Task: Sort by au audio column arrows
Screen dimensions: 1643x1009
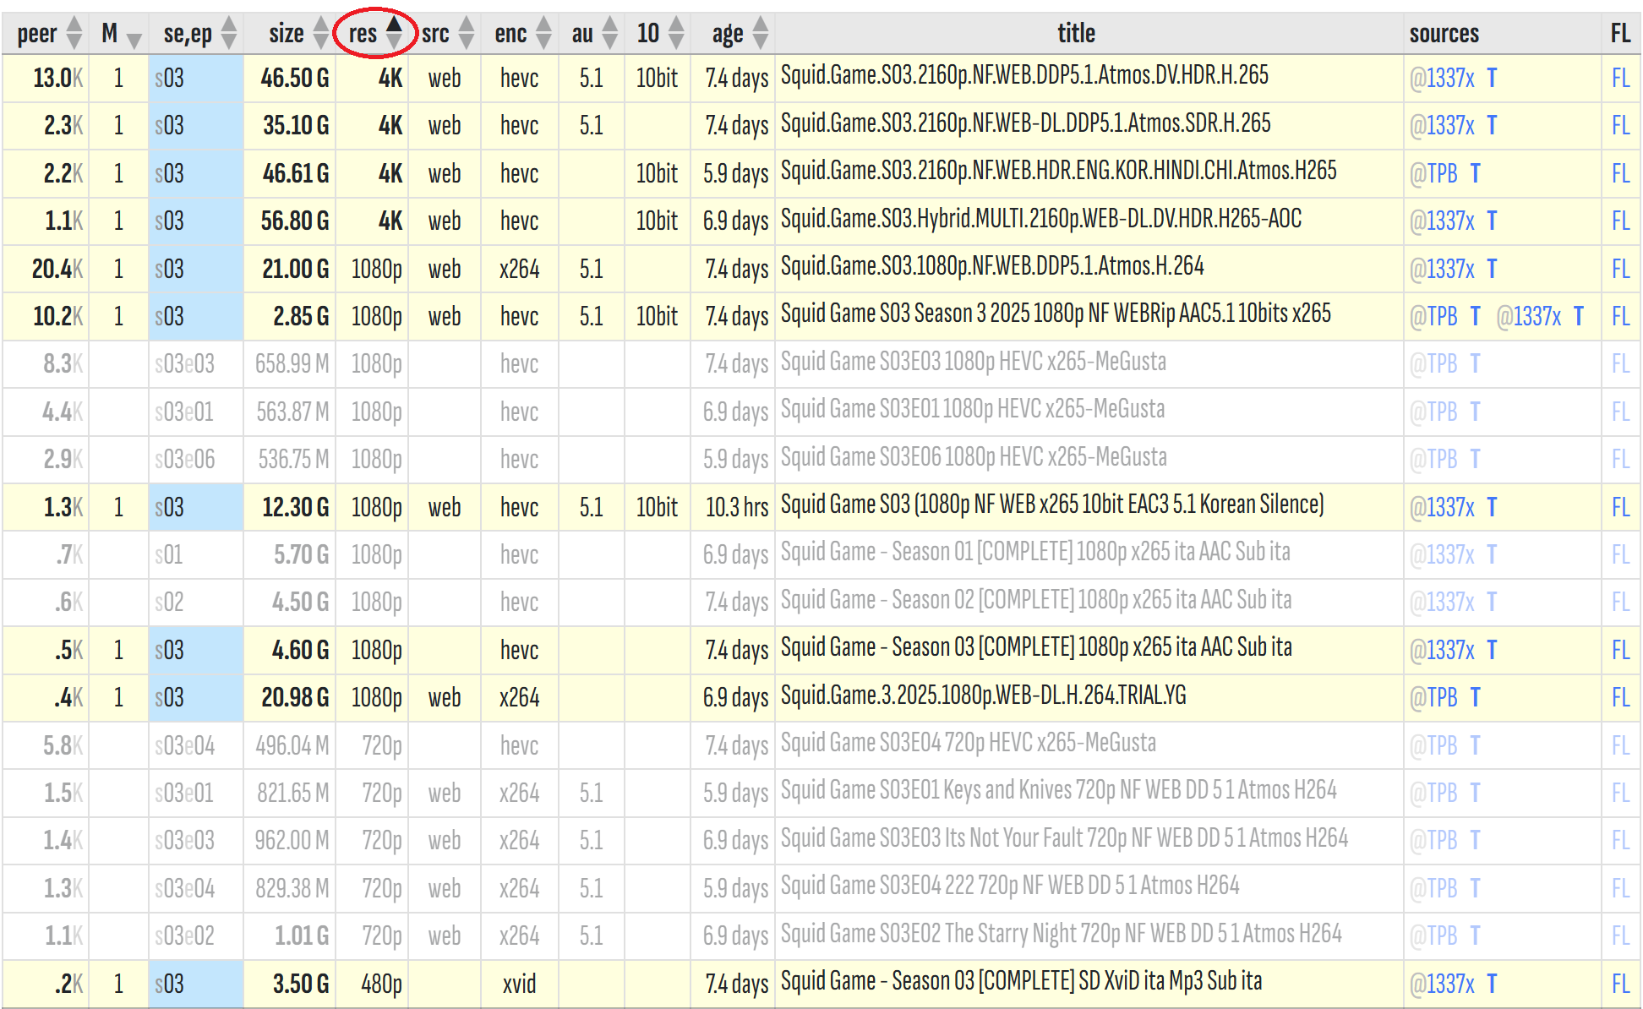Action: coord(609,34)
